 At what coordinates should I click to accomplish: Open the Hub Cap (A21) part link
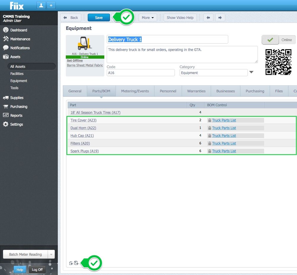pyautogui.click(x=82, y=136)
